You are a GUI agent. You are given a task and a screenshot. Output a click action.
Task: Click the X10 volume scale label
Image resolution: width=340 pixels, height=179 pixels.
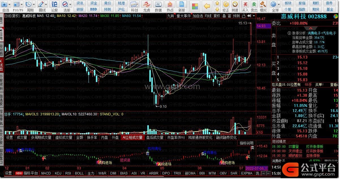[x=259, y=132]
